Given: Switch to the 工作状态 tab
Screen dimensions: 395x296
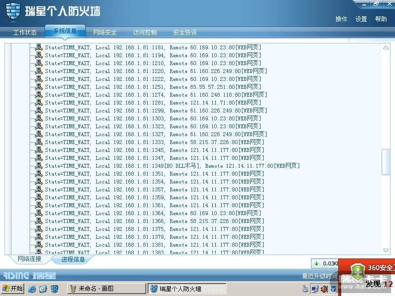Looking at the screenshot, I should click(x=25, y=32).
